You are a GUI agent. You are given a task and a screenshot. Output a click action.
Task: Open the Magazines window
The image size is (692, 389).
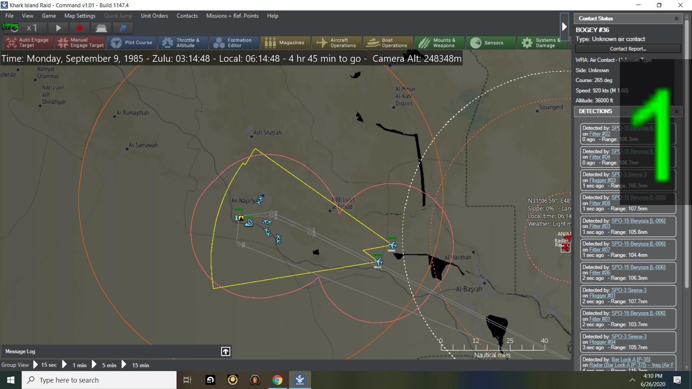click(285, 43)
